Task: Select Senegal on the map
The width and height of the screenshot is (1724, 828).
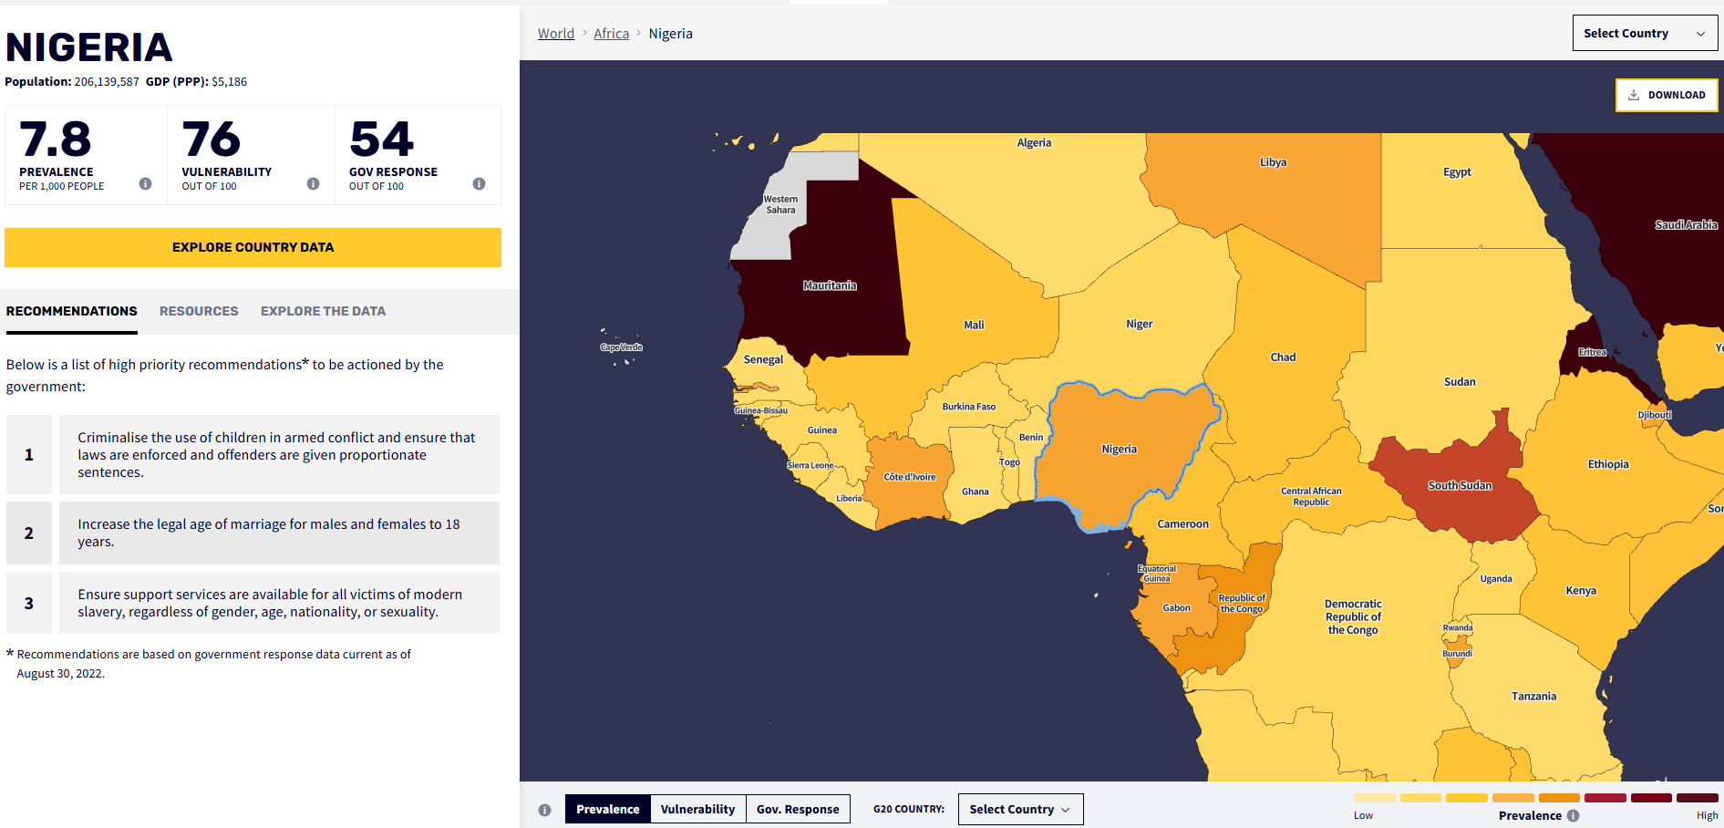Action: coord(763,359)
